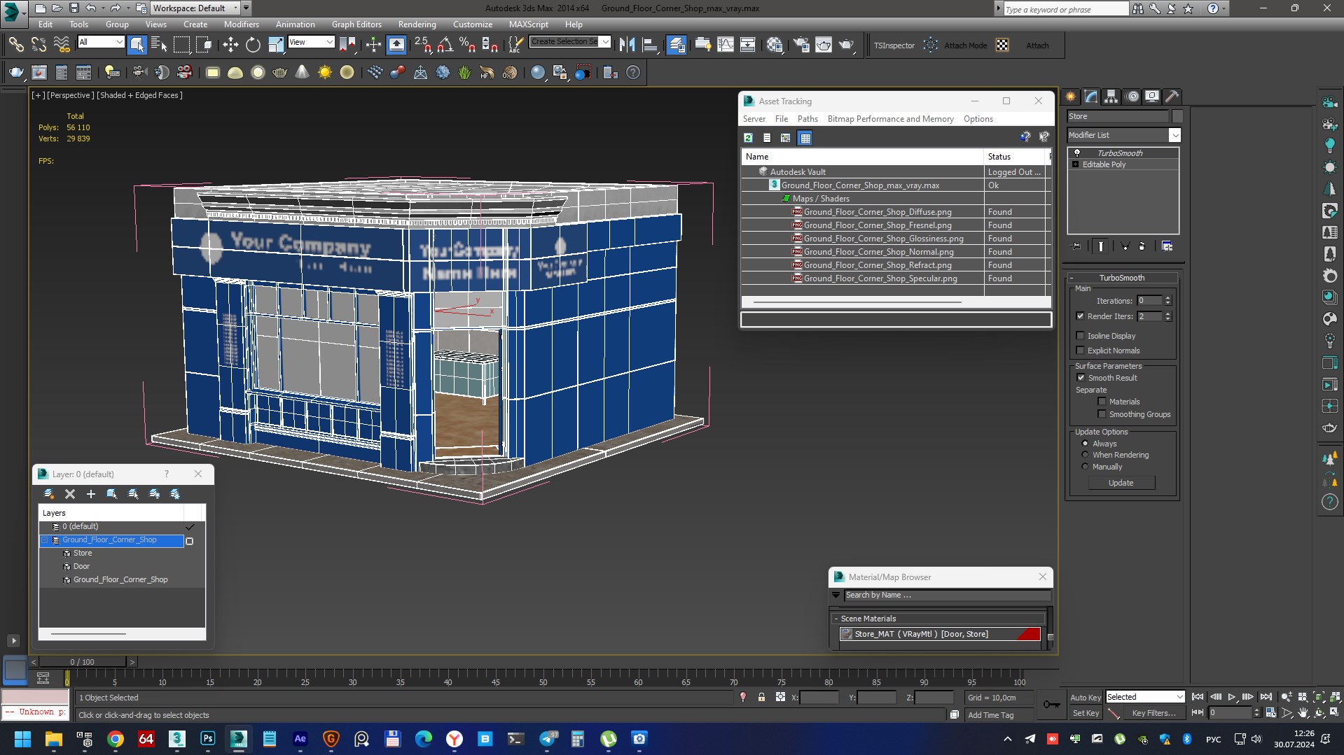Open the MAXScript menu

coord(528,24)
